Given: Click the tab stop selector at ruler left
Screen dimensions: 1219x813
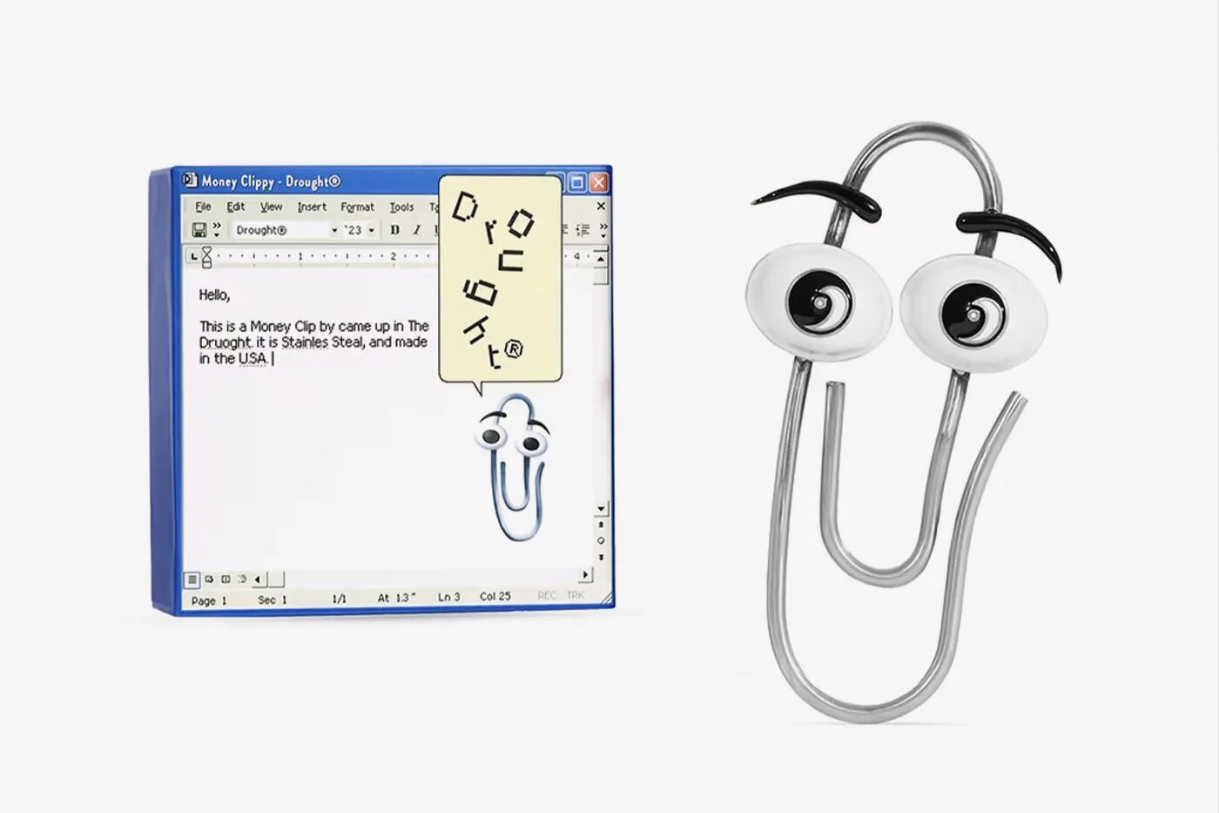Looking at the screenshot, I should (x=193, y=256).
